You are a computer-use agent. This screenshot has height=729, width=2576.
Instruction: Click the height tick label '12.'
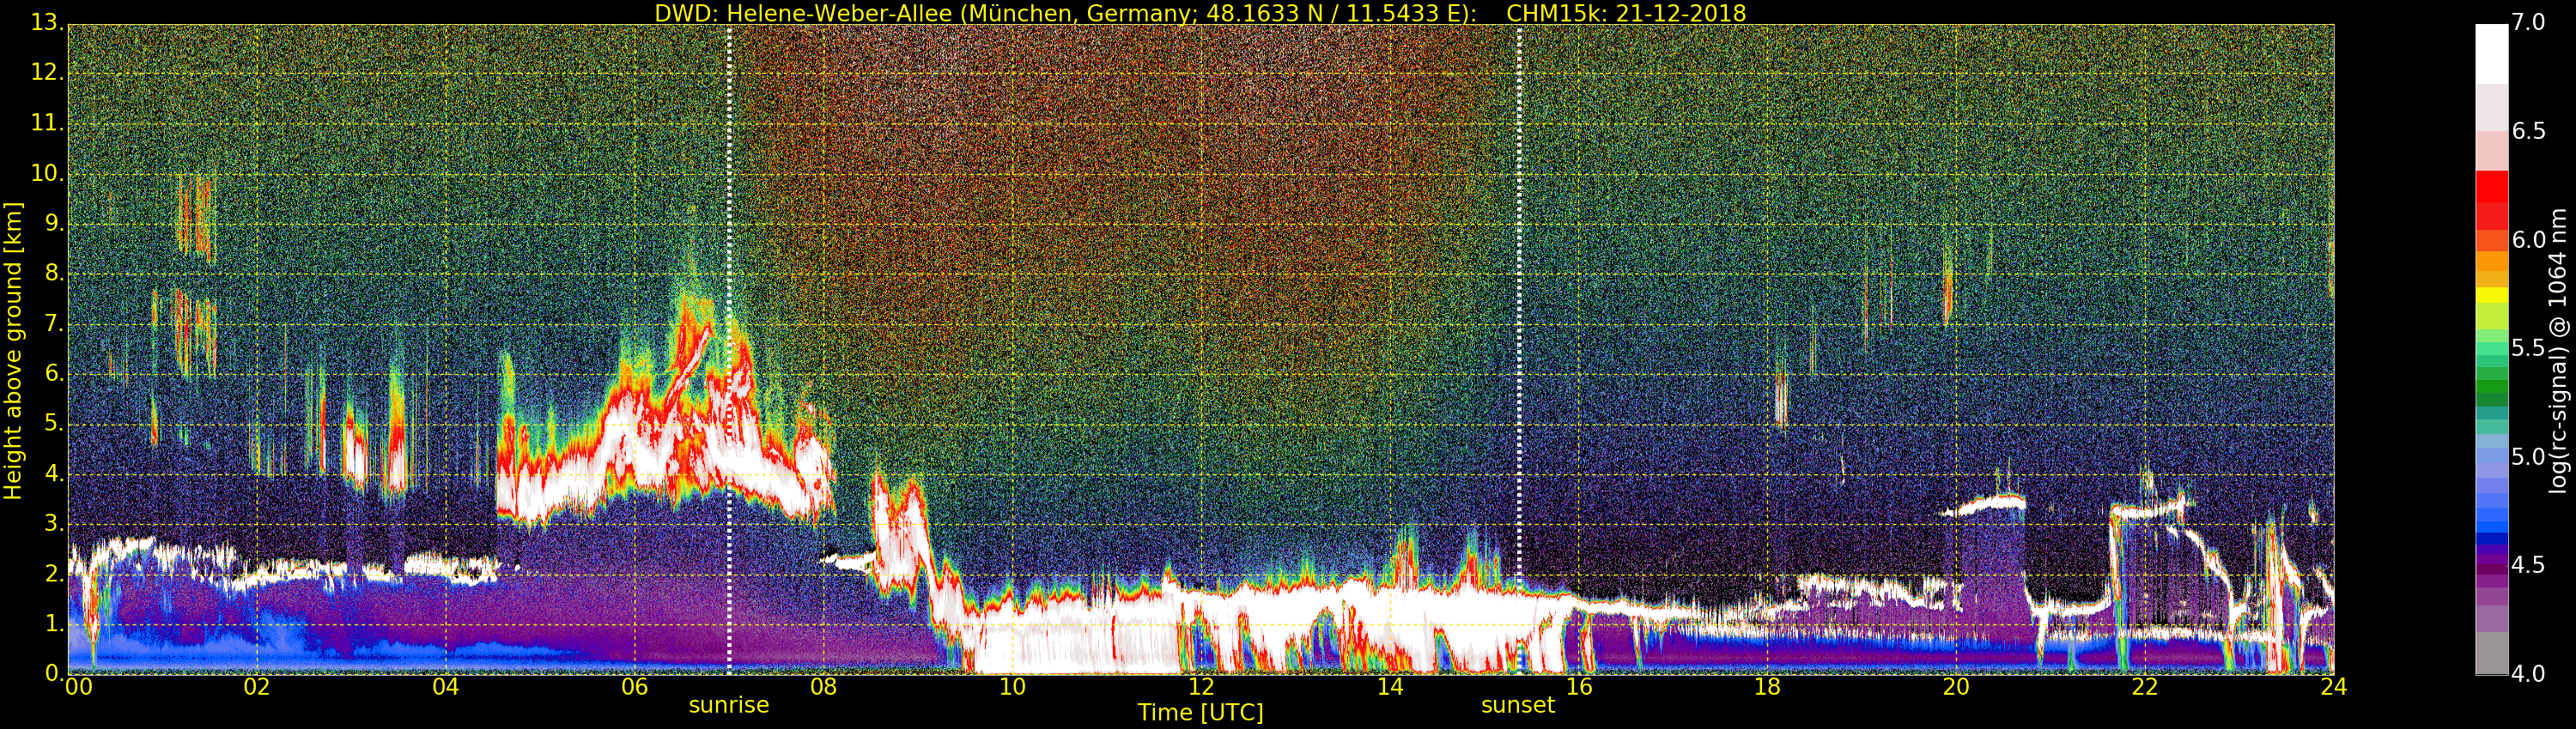pos(48,72)
